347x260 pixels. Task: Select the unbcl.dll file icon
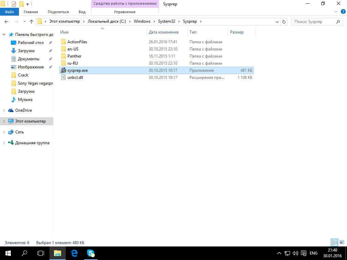click(x=63, y=78)
